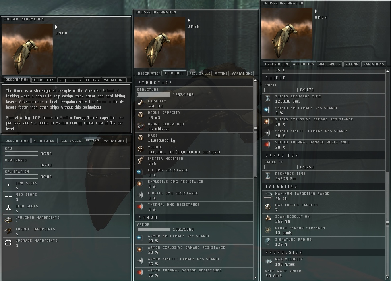Viewport: 391px width, 281px height.
Task: Expand the arrow beside Omen in right panel
Action: pyautogui.click(x=316, y=11)
